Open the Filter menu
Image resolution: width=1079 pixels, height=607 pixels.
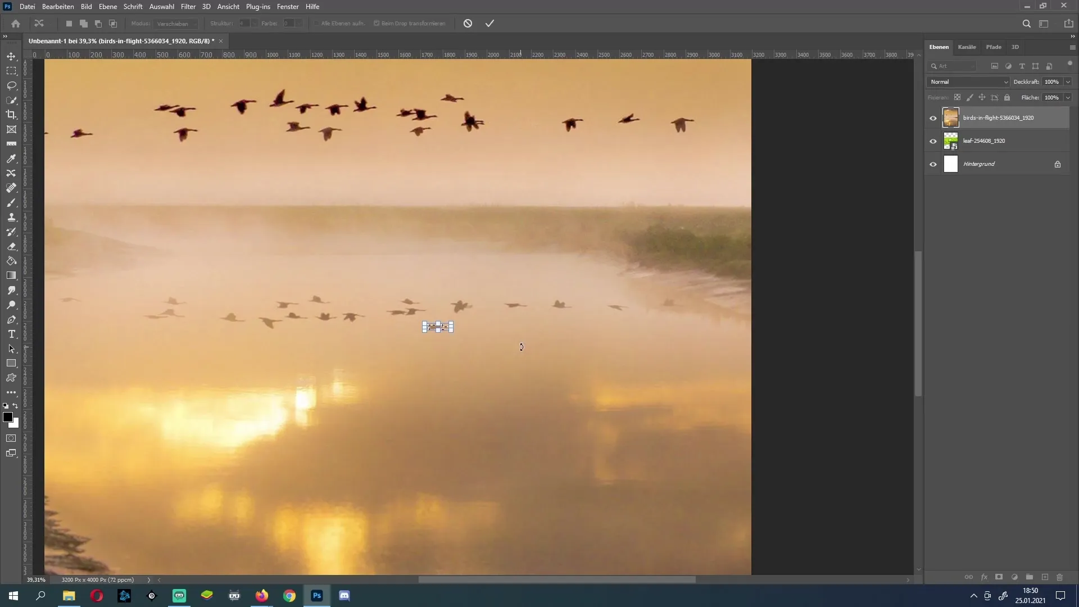[188, 7]
